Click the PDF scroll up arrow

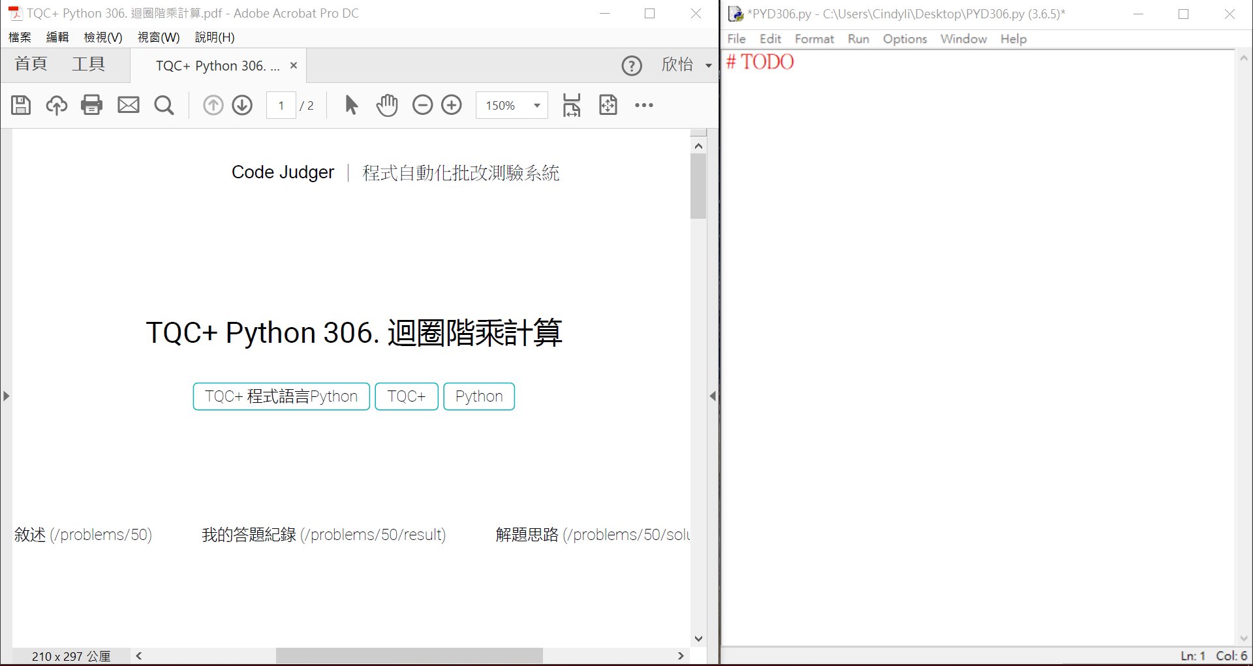pyautogui.click(x=698, y=146)
